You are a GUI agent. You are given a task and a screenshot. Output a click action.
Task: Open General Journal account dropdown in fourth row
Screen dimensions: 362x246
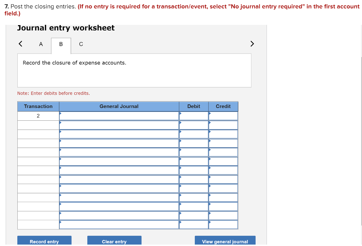[119, 143]
